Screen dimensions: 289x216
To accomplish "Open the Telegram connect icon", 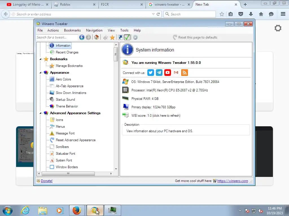I will pyautogui.click(x=159, y=73).
